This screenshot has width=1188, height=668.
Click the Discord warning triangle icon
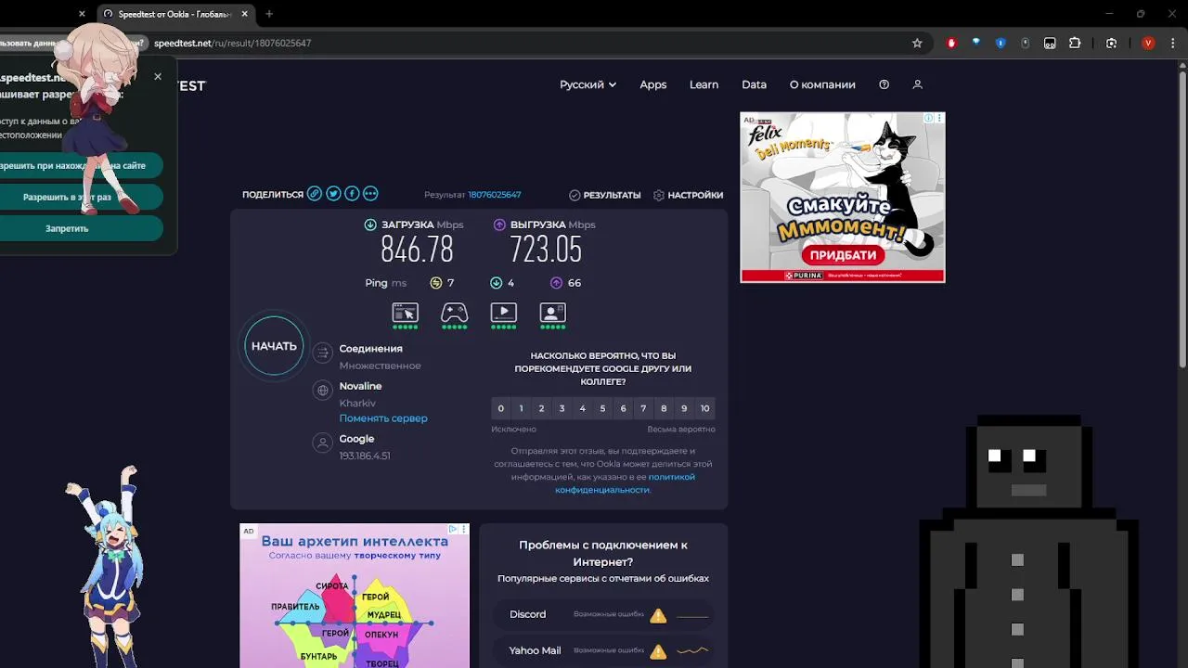[658, 615]
